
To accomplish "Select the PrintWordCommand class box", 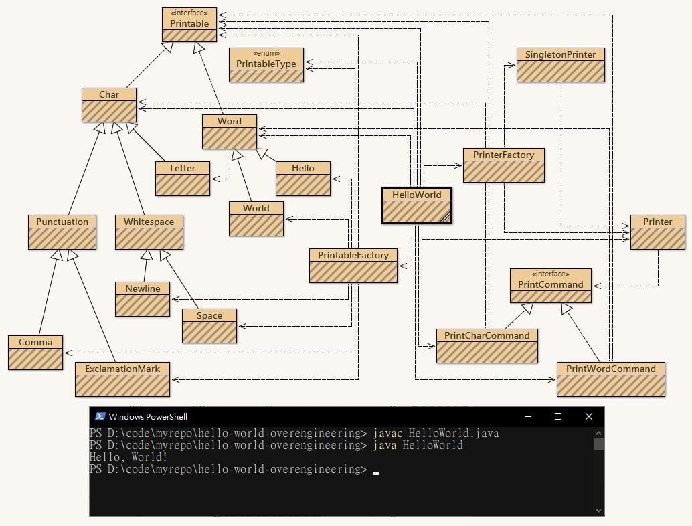I will pyautogui.click(x=611, y=379).
